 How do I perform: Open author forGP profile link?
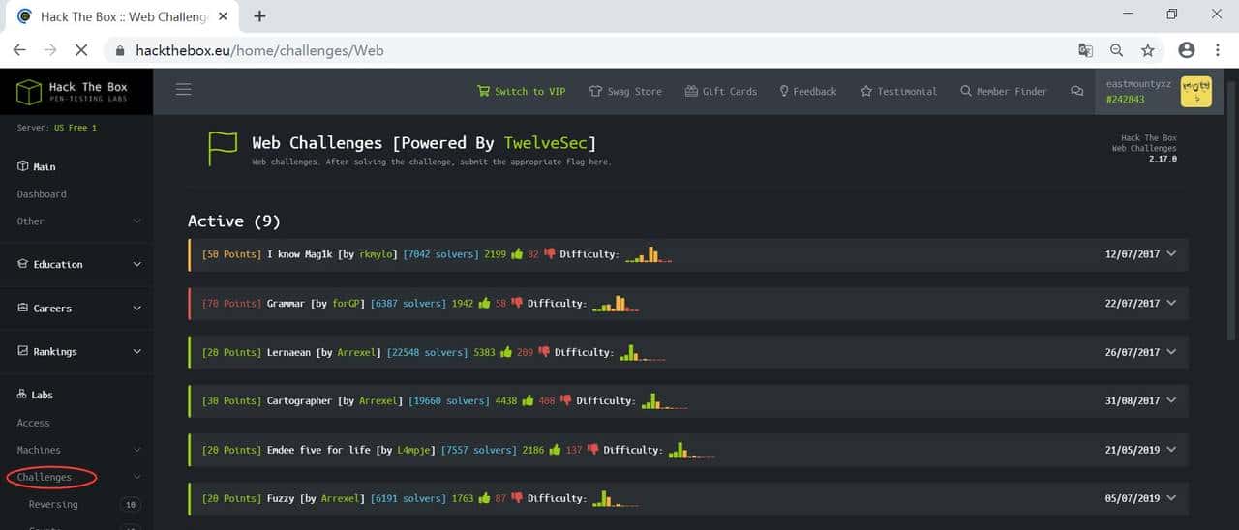pos(346,304)
